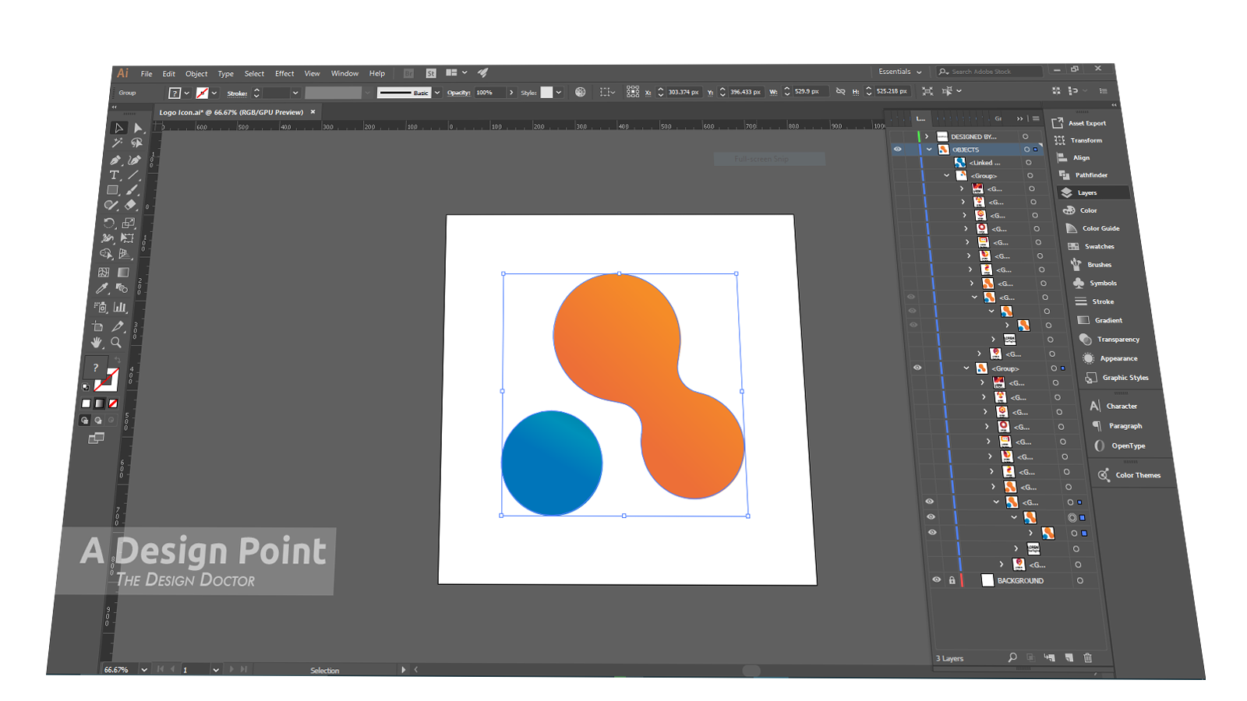The height and width of the screenshot is (701, 1247).
Task: Open Graphic Styles panel button
Action: [1118, 378]
